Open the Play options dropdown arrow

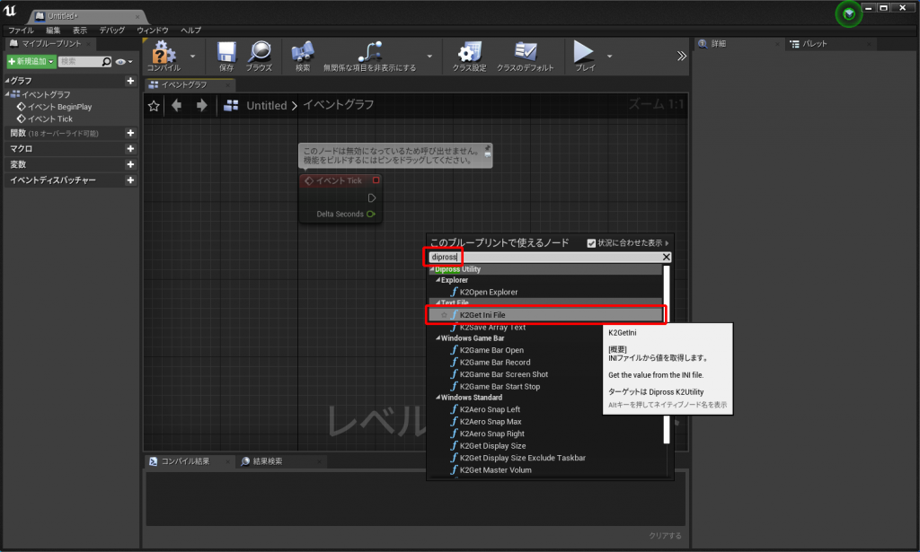point(610,57)
